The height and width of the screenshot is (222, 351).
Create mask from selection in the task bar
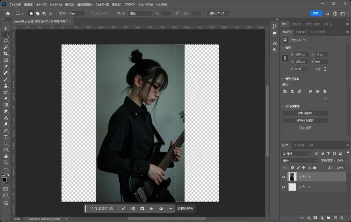(142, 209)
